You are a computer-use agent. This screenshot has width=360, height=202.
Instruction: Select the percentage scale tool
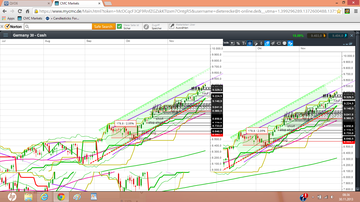click(x=238, y=43)
